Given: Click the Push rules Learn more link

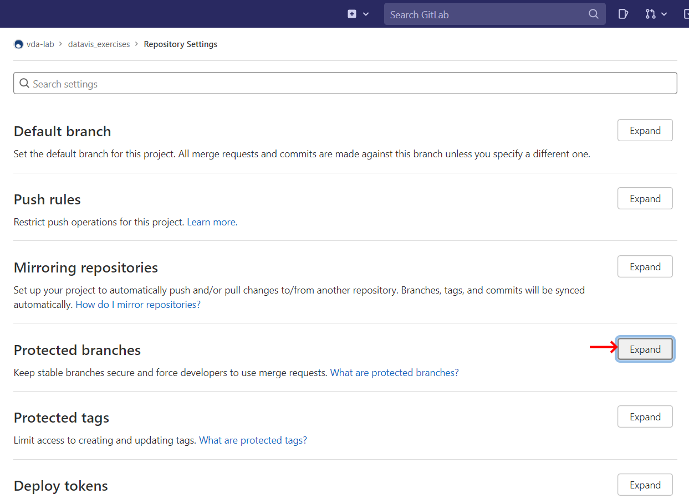Looking at the screenshot, I should coord(212,222).
